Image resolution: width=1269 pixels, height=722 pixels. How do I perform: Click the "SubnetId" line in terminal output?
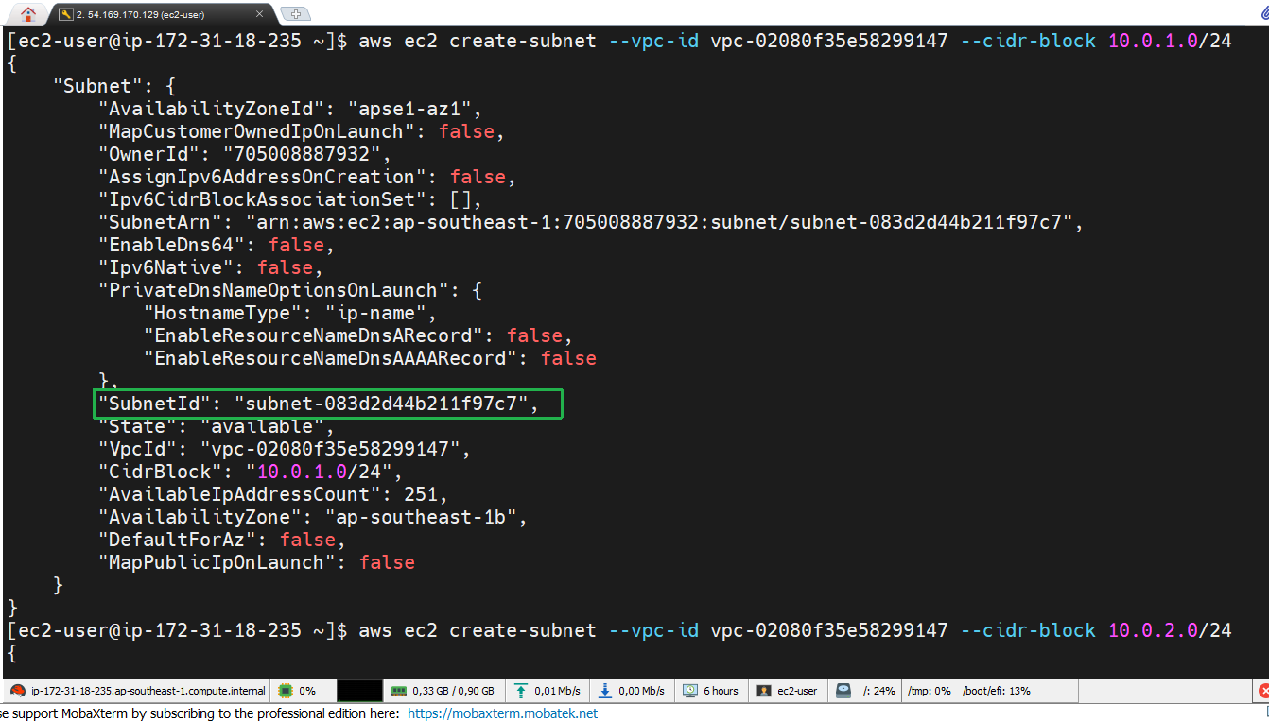coord(319,404)
